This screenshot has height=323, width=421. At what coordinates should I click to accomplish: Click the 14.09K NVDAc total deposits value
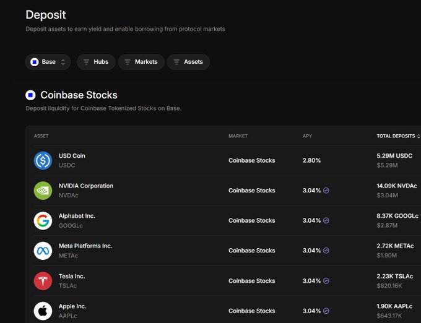[397, 186]
